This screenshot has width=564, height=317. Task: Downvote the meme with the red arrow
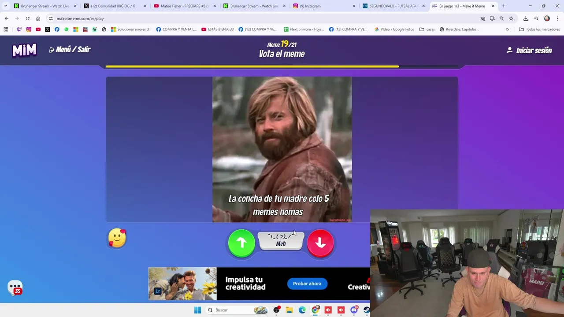320,243
